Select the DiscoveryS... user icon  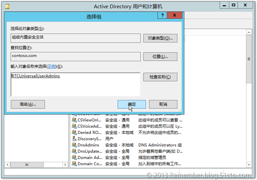coord(74,139)
